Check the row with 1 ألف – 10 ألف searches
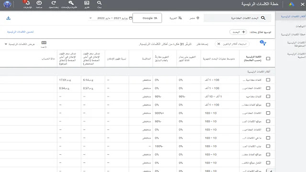 (268, 97)
